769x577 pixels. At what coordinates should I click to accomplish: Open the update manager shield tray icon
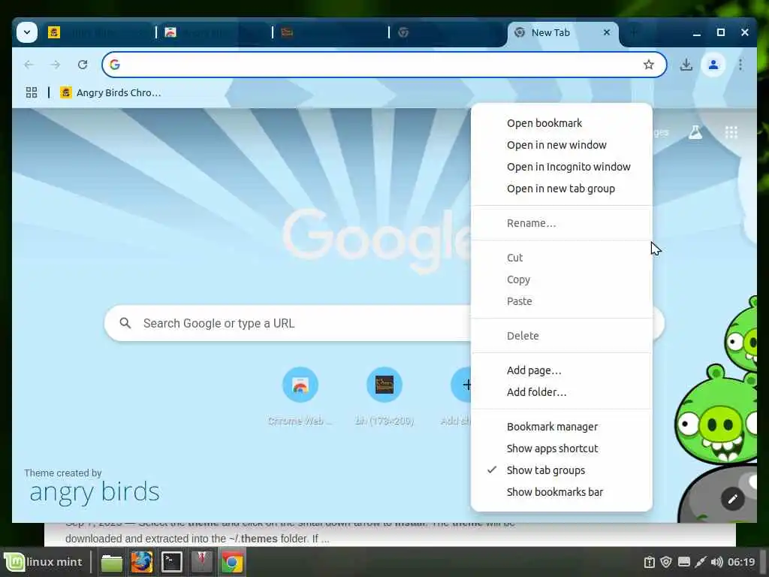(x=665, y=562)
